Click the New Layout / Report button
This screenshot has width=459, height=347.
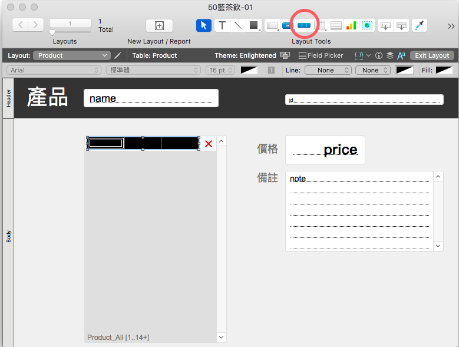[x=159, y=26]
